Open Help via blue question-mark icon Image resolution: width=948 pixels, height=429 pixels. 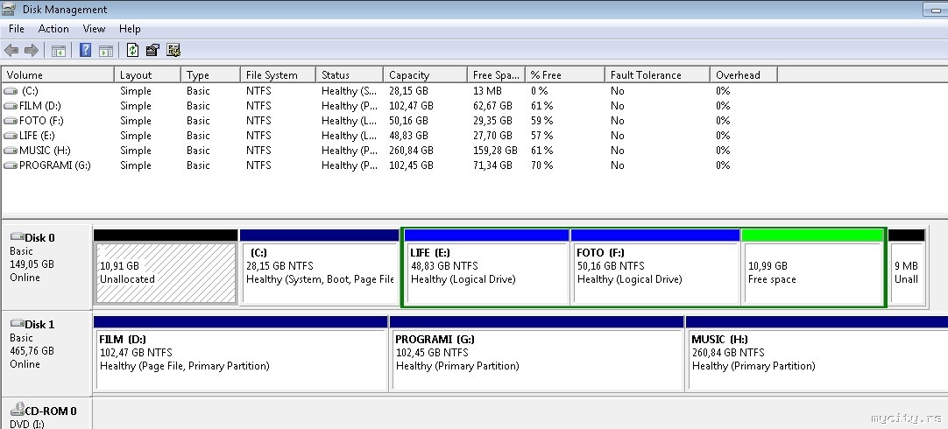coord(86,50)
